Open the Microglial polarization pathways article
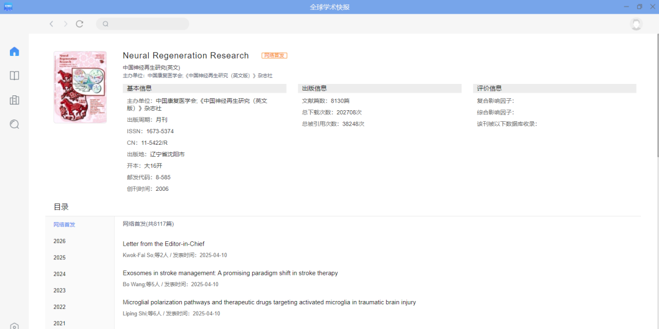This screenshot has height=329, width=659. (269, 302)
